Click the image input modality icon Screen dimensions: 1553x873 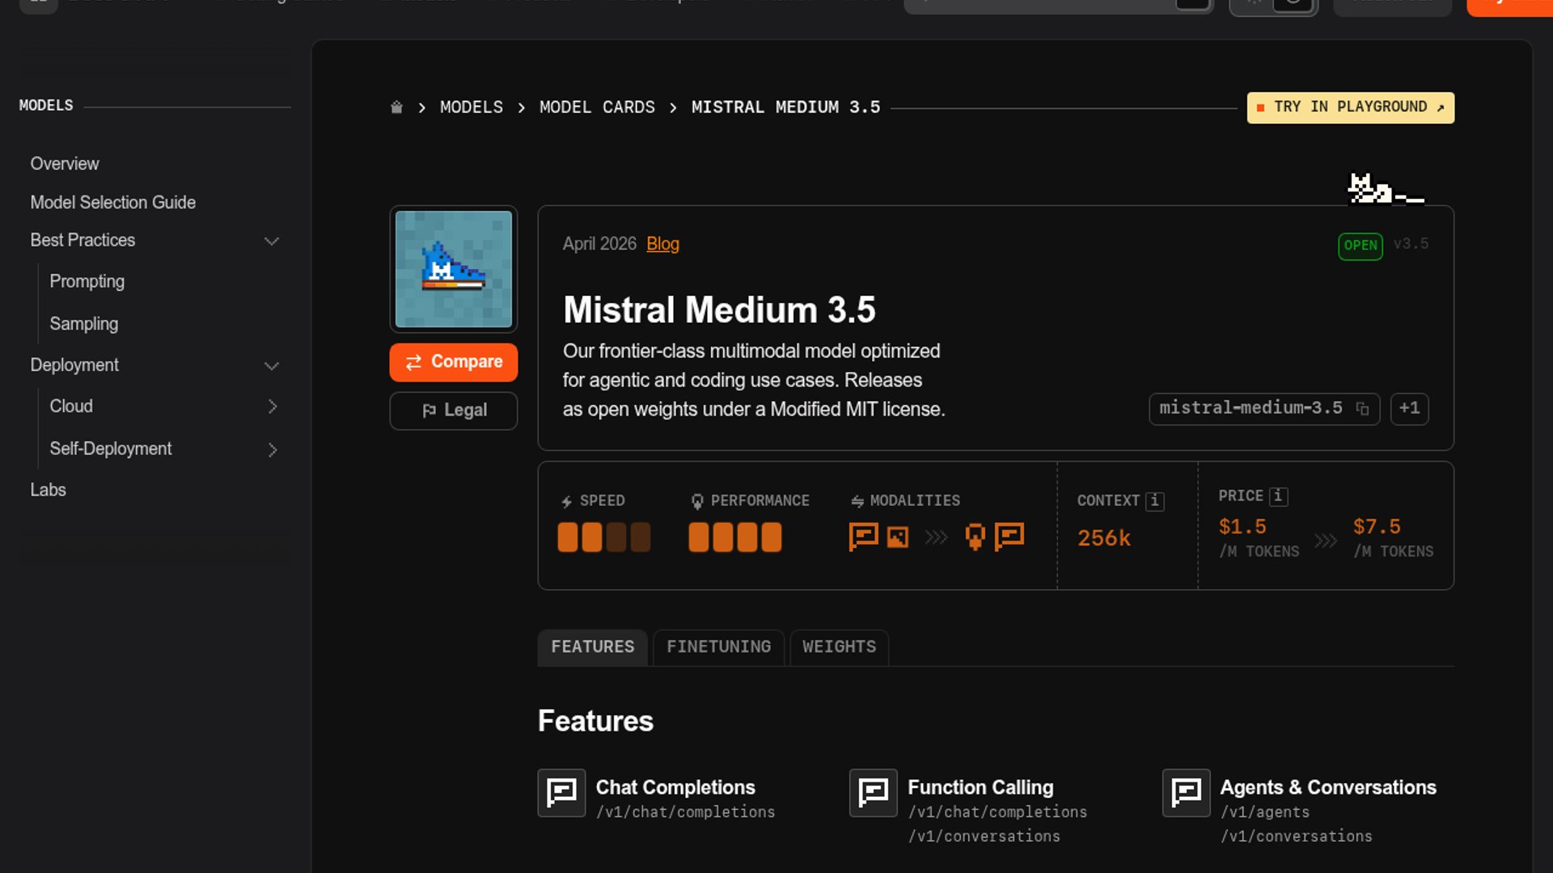pos(898,536)
